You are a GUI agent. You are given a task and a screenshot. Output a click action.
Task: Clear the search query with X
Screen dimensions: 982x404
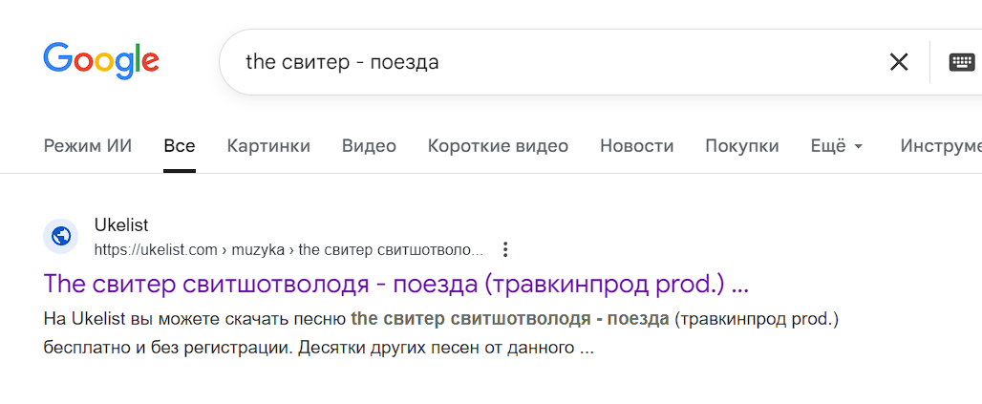point(898,62)
